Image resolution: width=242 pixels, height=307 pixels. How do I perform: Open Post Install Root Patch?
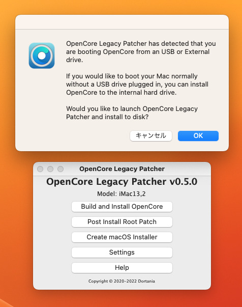122,222
